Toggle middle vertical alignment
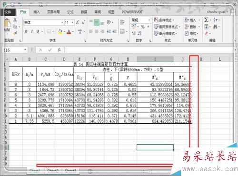Viewport: 238px width, 176px height. (97, 22)
